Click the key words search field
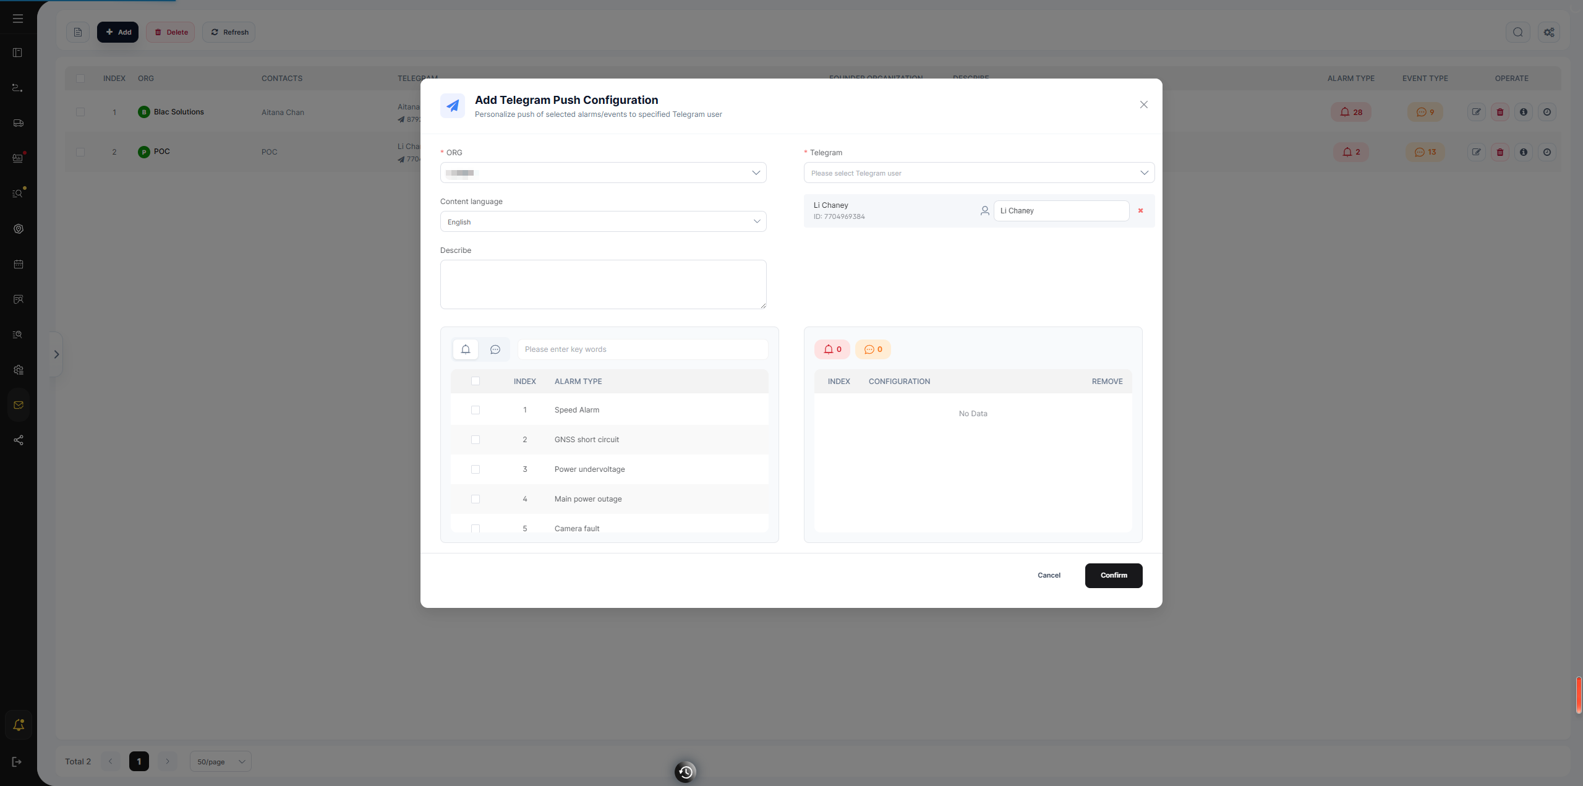Screen dimensions: 1583x786 click(643, 349)
